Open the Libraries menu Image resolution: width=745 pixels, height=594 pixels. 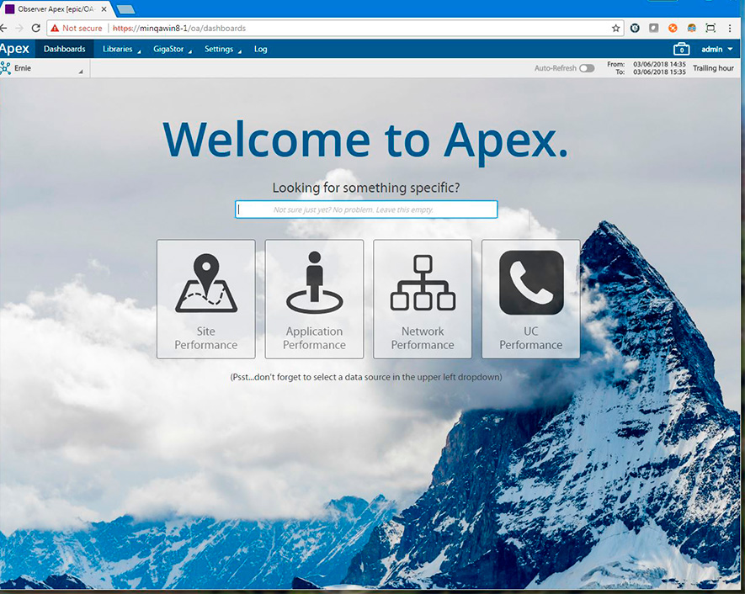(121, 49)
